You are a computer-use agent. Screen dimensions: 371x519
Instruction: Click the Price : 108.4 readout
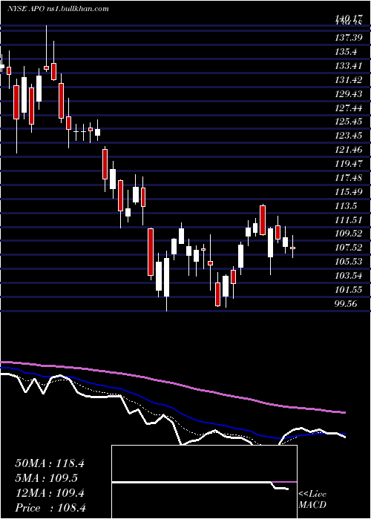(x=50, y=508)
